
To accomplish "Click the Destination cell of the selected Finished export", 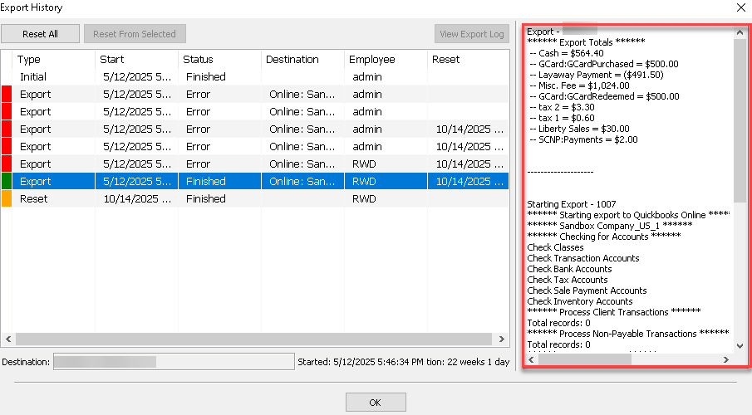I will coord(302,182).
